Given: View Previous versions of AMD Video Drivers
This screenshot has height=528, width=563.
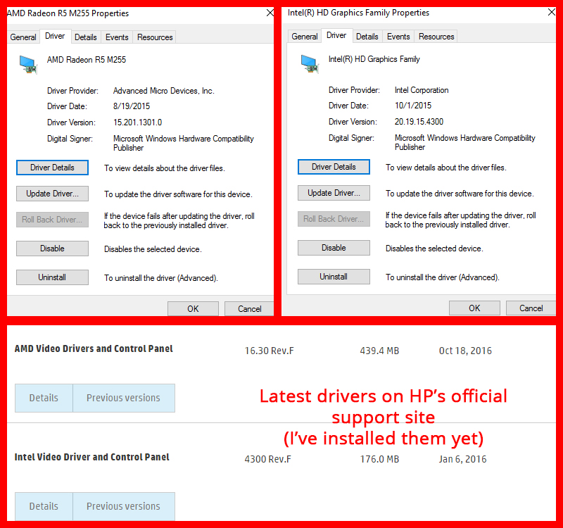Looking at the screenshot, I should 124,398.
